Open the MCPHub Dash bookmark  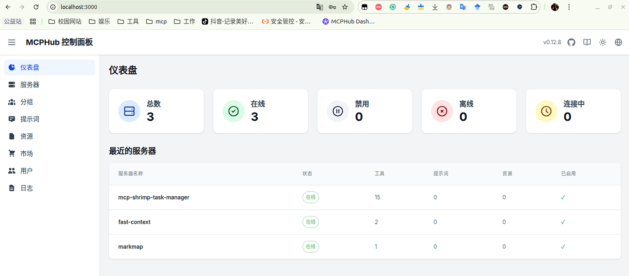click(348, 21)
